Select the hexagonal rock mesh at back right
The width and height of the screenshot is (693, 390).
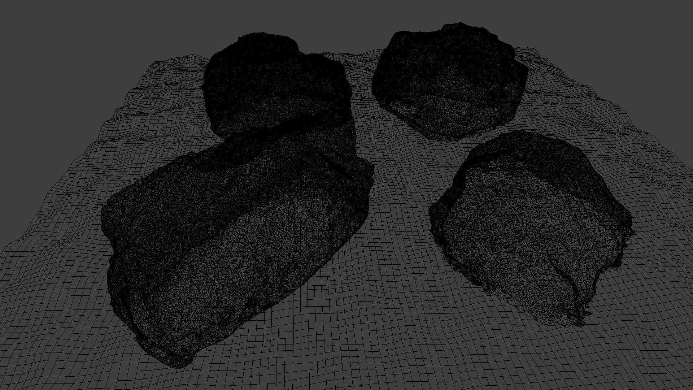450,81
